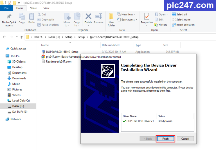Open the Quick Access Toolbar customize dropdown
The image size is (216, 152).
pyautogui.click(x=19, y=3)
